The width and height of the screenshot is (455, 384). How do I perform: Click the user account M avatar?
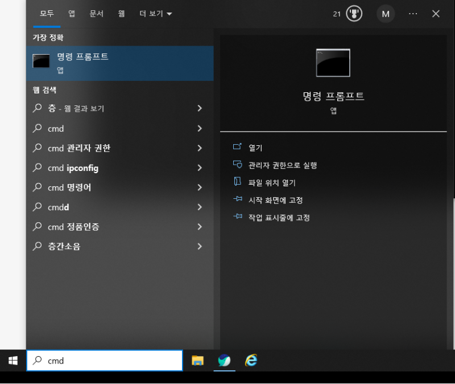click(386, 14)
